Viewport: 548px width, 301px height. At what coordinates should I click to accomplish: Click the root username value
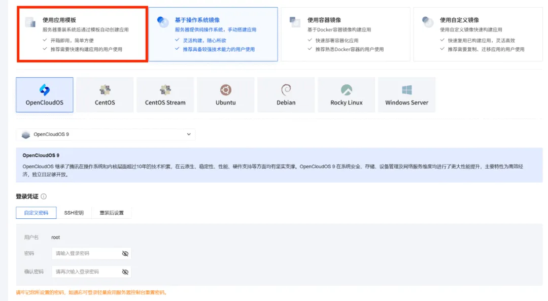56,238
